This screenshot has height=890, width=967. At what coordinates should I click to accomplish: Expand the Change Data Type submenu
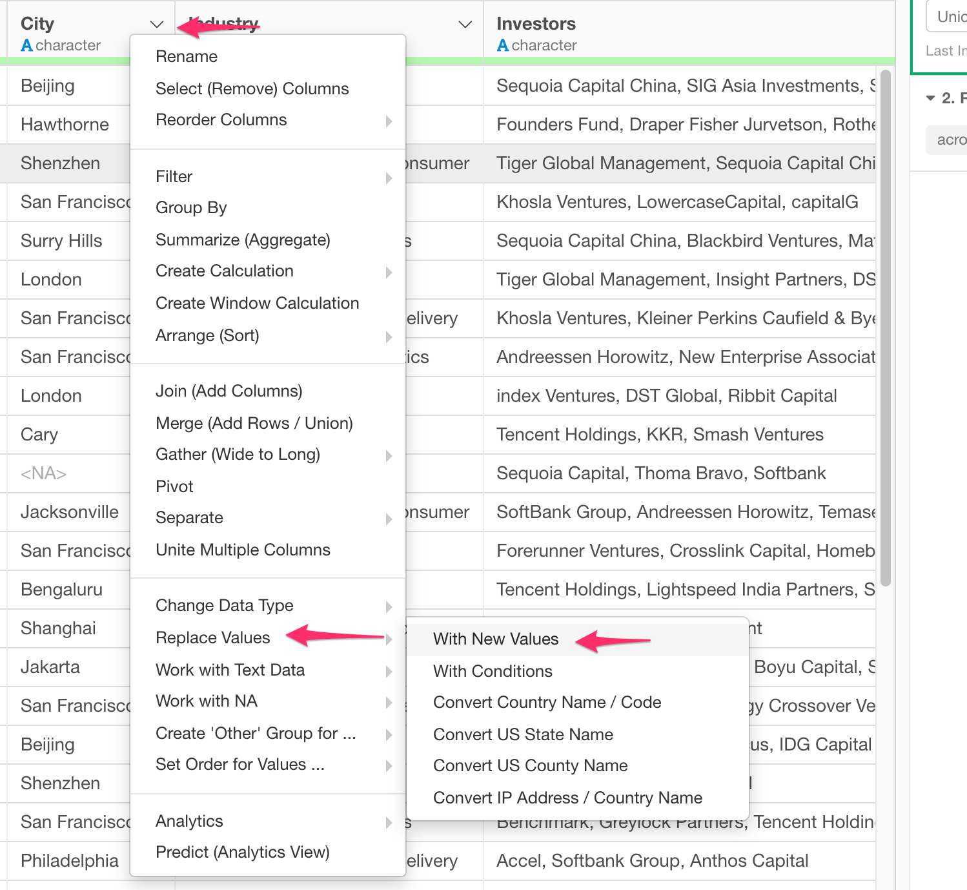[268, 606]
